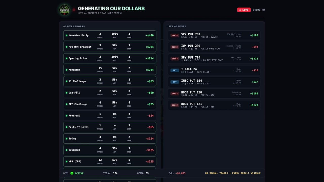324x182 pixels.
Task: Click the "+$25" SPY Challenge profit
Action: point(150,104)
